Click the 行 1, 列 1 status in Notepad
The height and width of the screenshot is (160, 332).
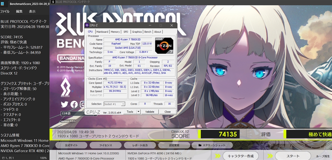click(x=8, y=158)
